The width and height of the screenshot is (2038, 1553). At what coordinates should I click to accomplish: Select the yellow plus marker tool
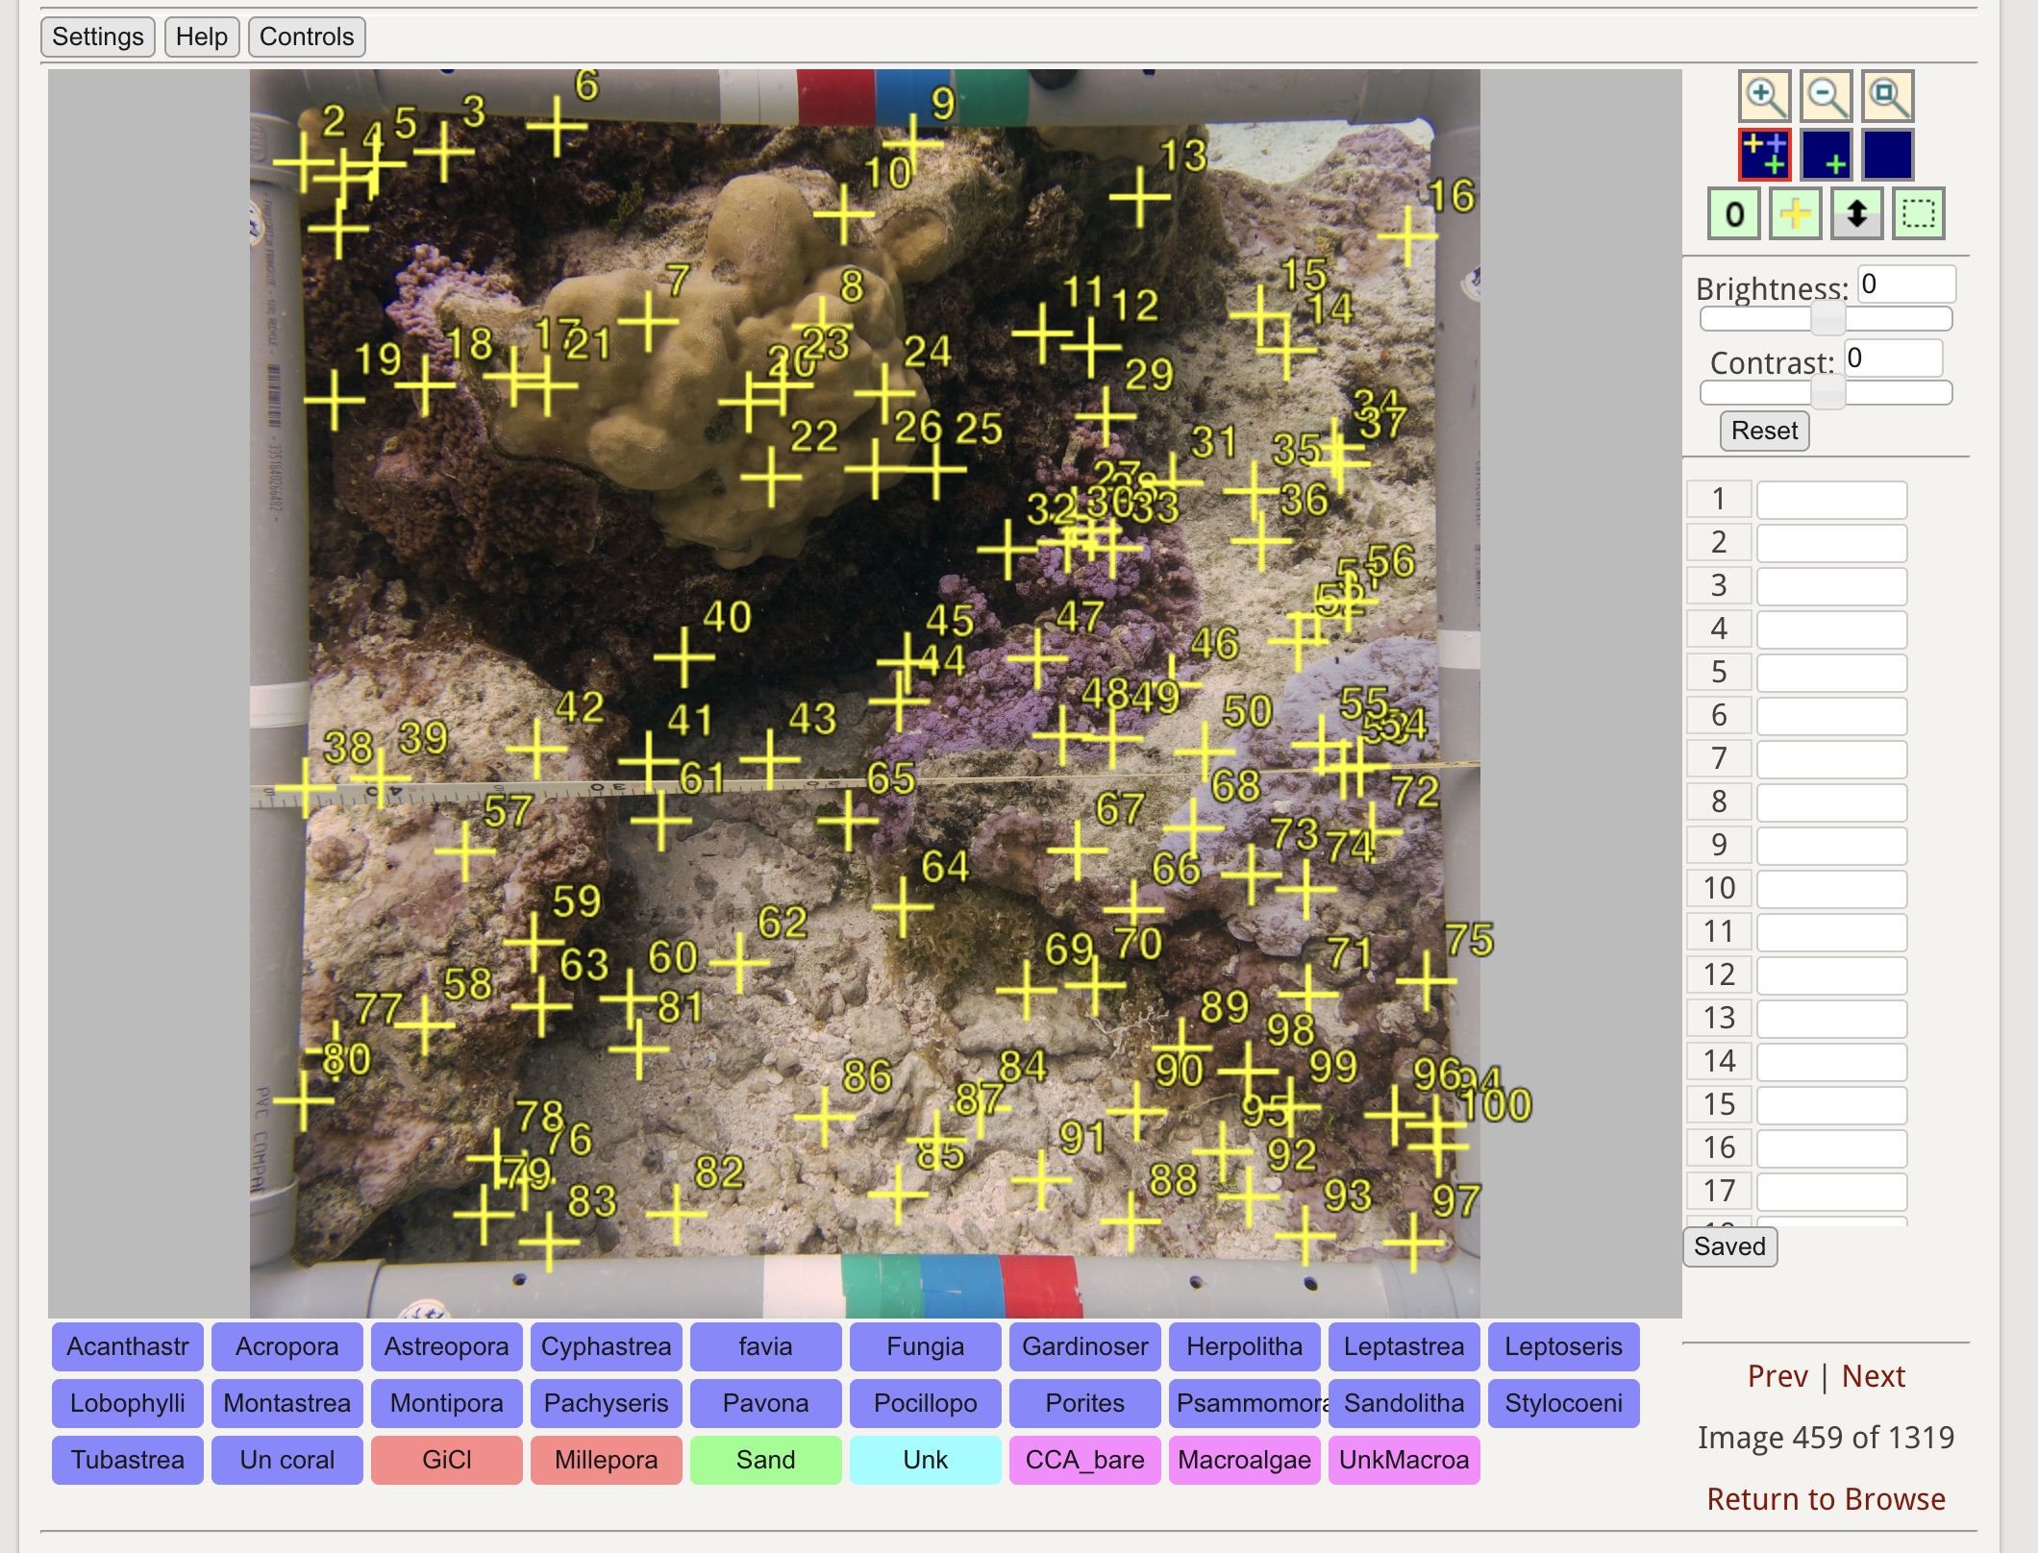[1797, 215]
